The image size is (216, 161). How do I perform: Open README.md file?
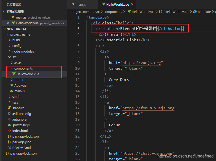pyautogui.click(x=34, y=148)
